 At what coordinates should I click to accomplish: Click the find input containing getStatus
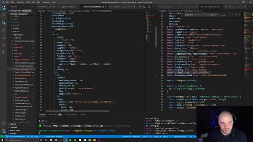[x=196, y=15]
